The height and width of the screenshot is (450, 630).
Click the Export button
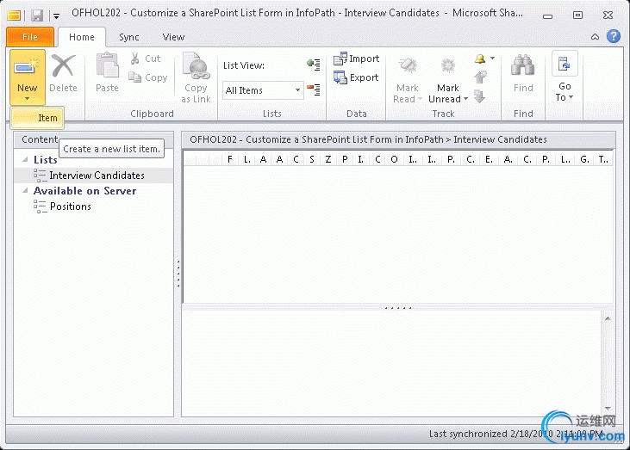[356, 77]
